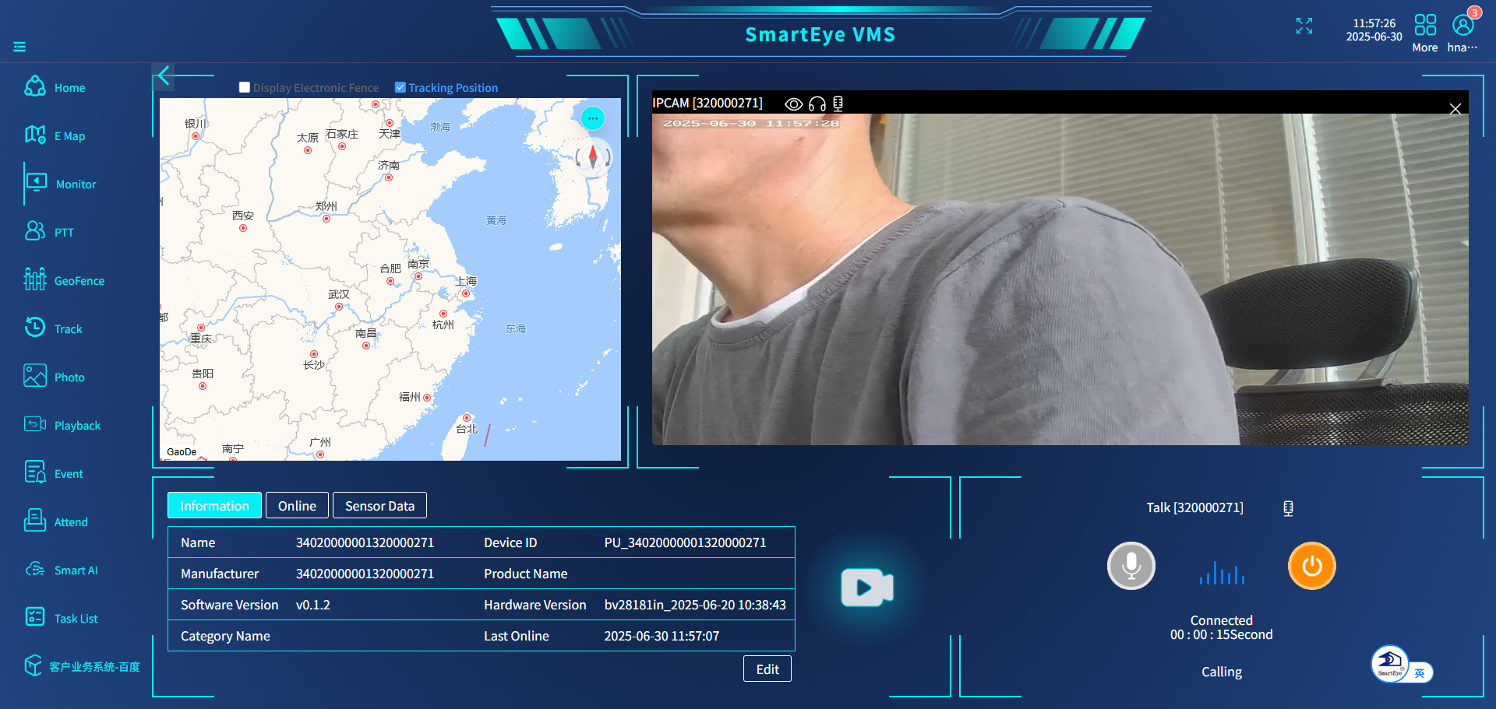Toggle the eye icon on IPCAM video header

click(793, 104)
